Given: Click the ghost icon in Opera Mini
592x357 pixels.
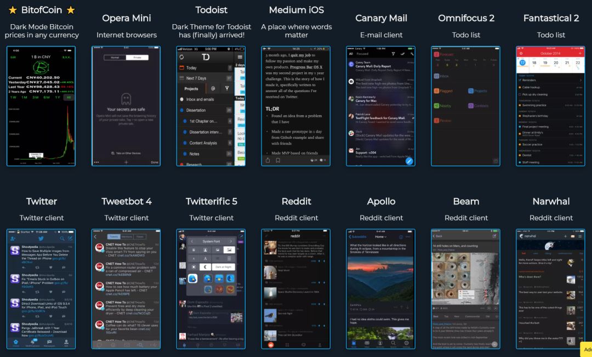Looking at the screenshot, I should pos(126,99).
